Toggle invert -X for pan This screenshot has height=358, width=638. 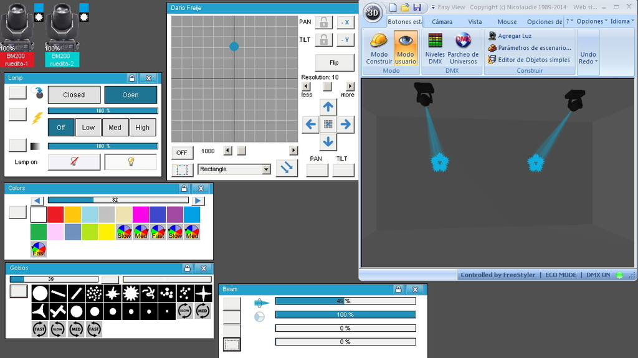[x=345, y=22]
